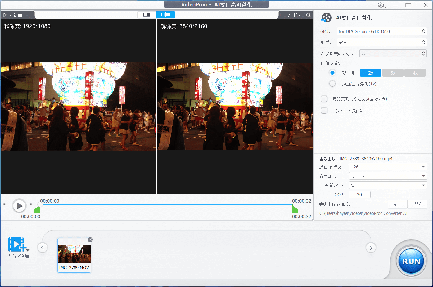Open the GPU selection dropdown
This screenshot has width=433, height=287.
point(381,31)
